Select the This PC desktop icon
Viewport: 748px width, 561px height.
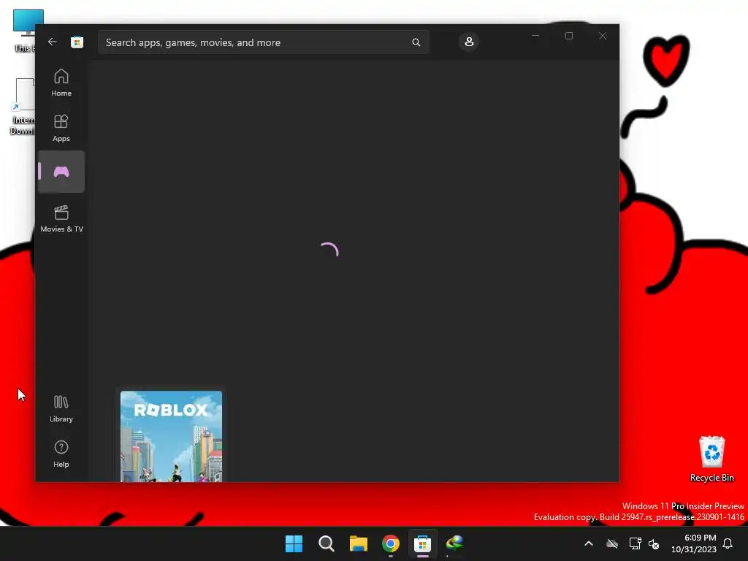tap(25, 31)
